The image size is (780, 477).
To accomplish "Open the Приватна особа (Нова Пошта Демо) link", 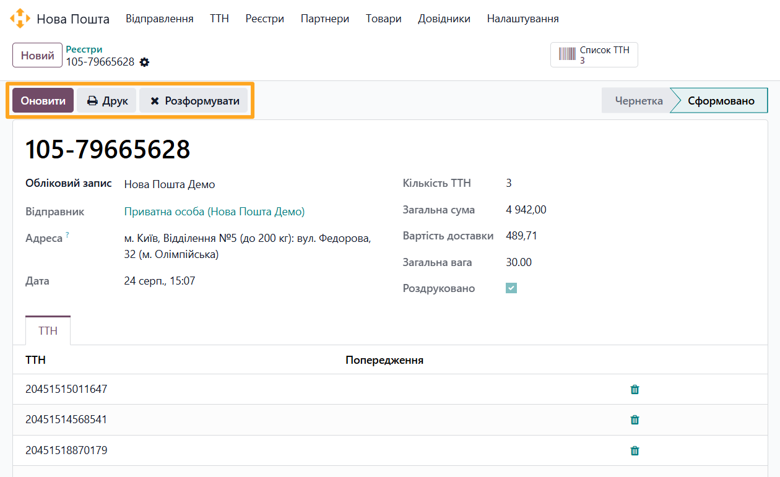I will tap(214, 212).
